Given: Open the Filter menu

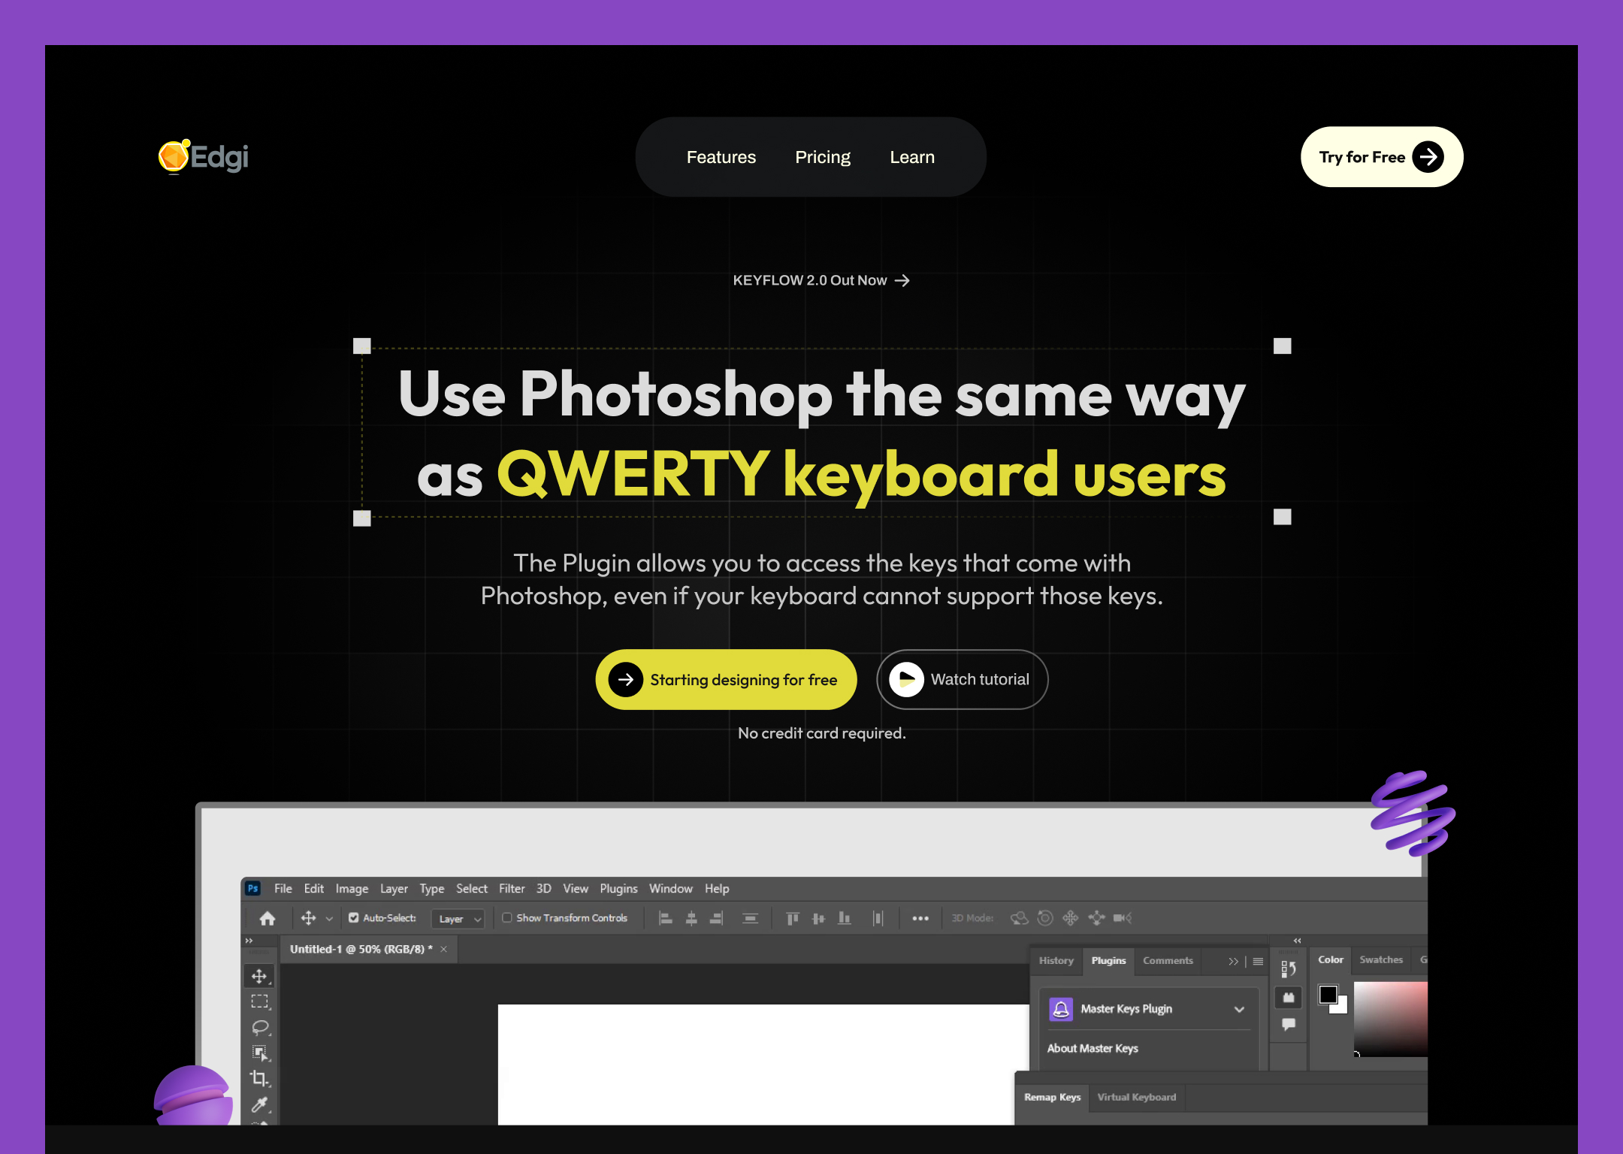Looking at the screenshot, I should [511, 889].
